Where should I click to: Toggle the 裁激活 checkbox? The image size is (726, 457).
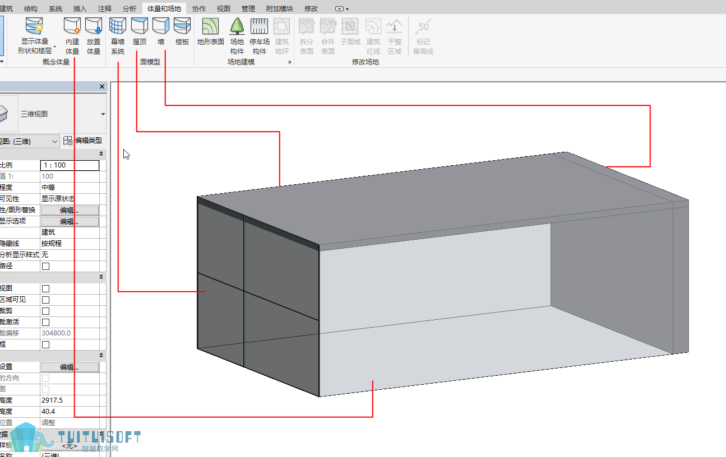click(x=46, y=322)
